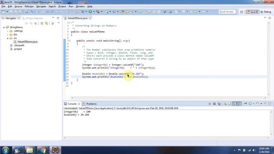
Task: Open Google Chrome from the taskbar
Action: 42,150
